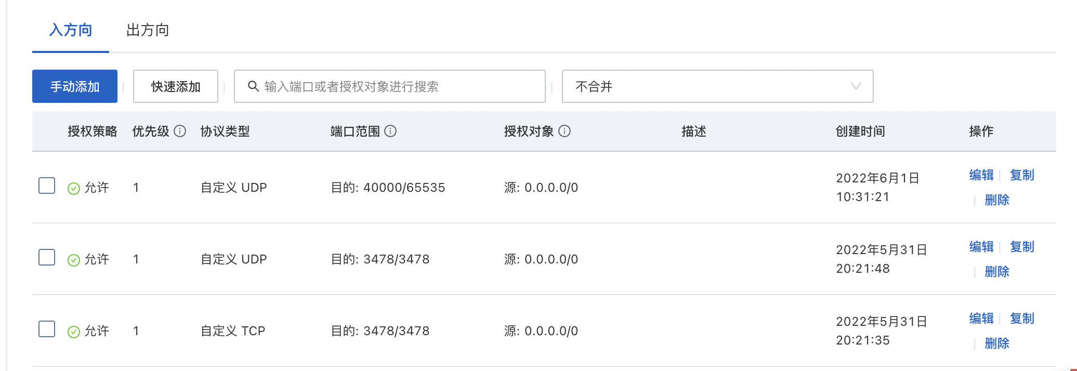Viewport: 1077px width, 371px height.
Task: Switch to the 入方向 inbound tab
Action: (x=71, y=30)
